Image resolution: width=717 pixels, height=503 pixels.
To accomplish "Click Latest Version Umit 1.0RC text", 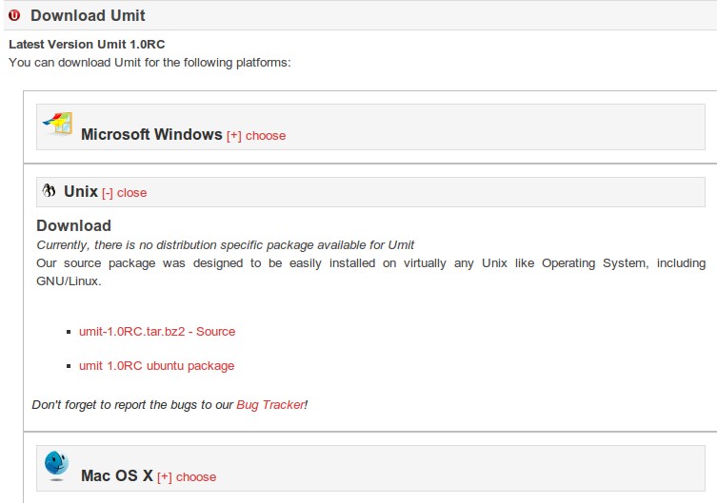I will tap(87, 45).
